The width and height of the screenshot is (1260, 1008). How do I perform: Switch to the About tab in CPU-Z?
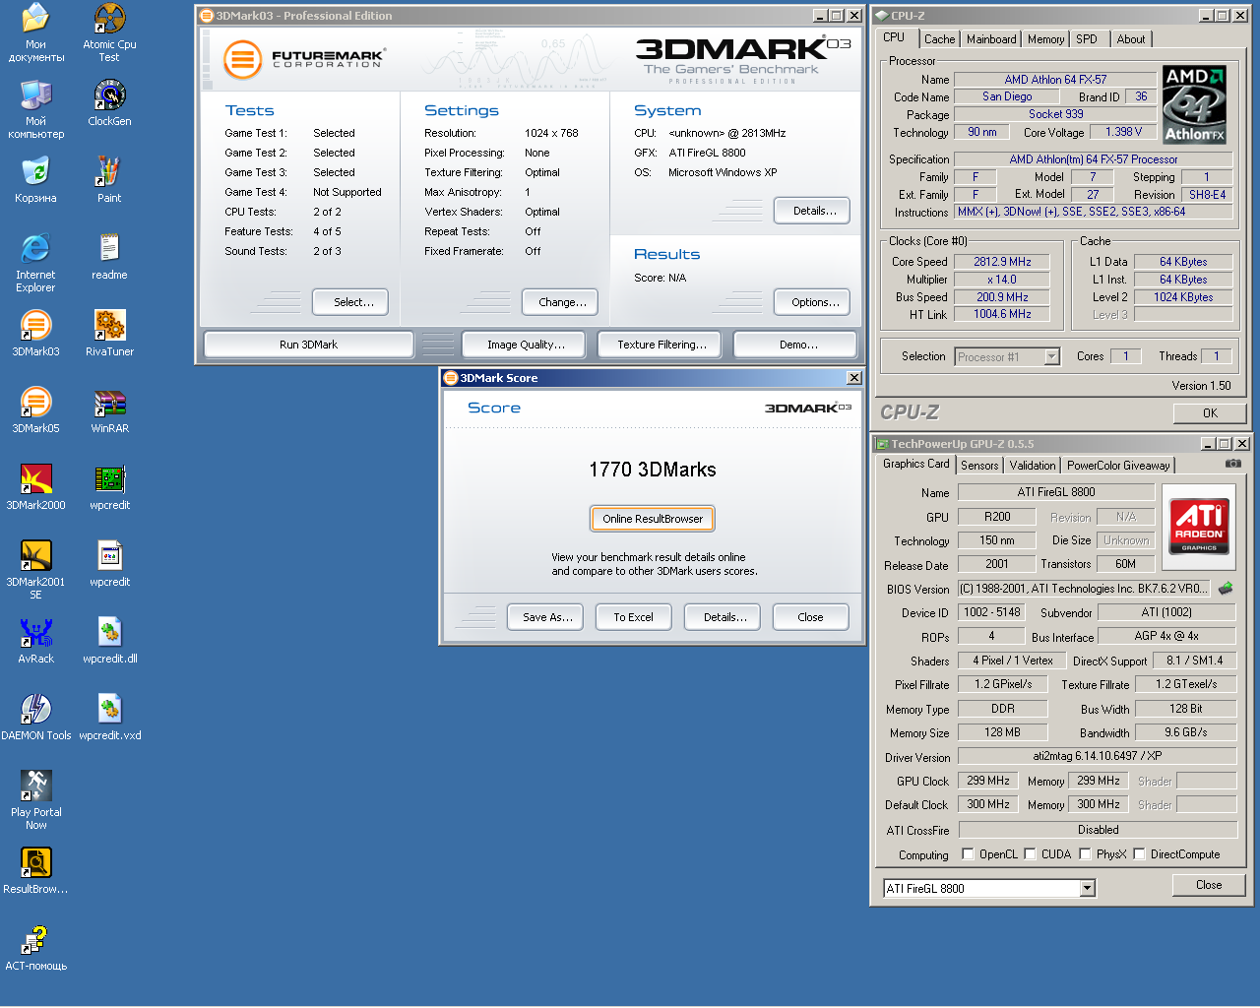tap(1131, 39)
